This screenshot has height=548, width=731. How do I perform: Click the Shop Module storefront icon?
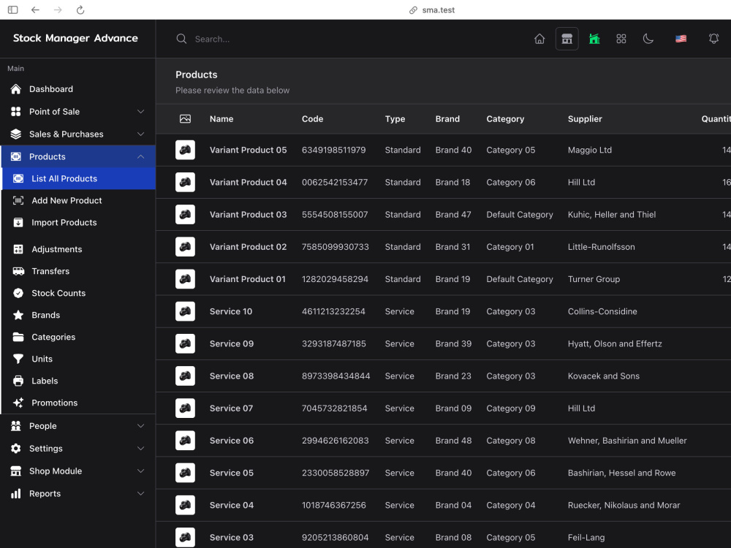click(x=16, y=471)
